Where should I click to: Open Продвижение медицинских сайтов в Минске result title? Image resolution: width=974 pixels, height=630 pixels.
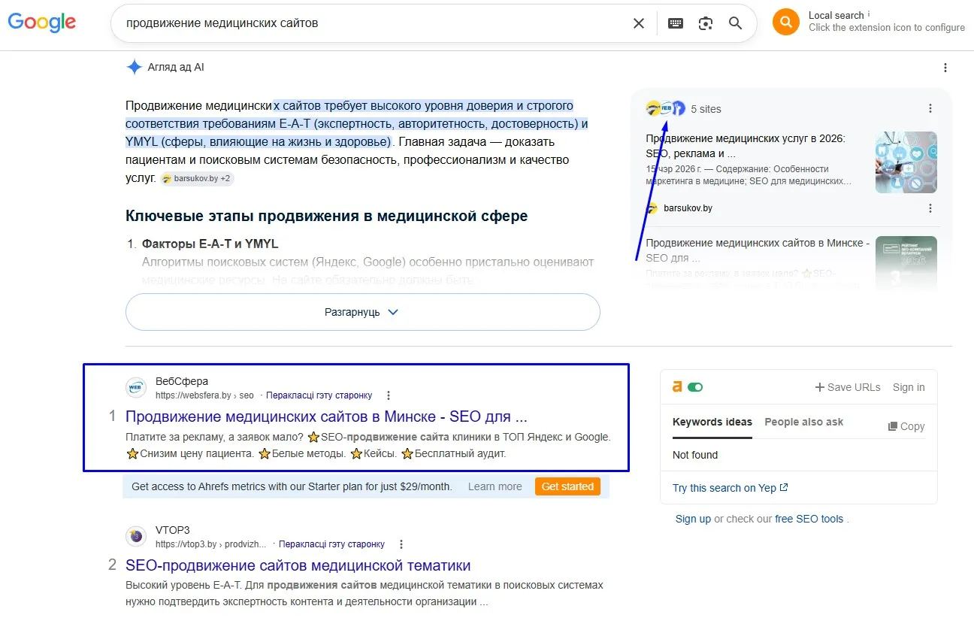click(x=326, y=416)
